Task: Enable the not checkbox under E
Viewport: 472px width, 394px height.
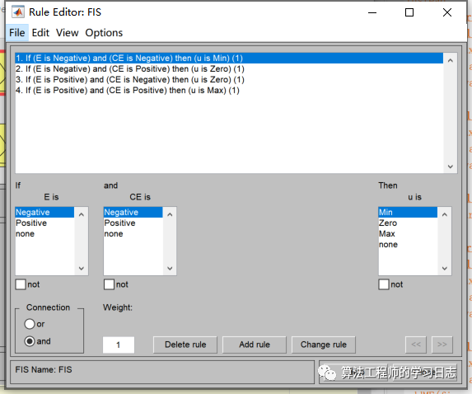Action: [21, 284]
